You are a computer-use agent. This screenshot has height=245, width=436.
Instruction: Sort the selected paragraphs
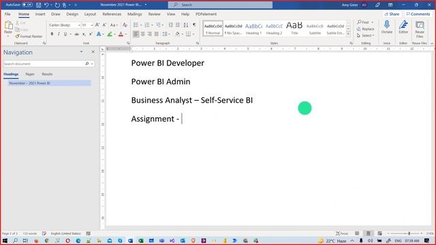pyautogui.click(x=186, y=25)
